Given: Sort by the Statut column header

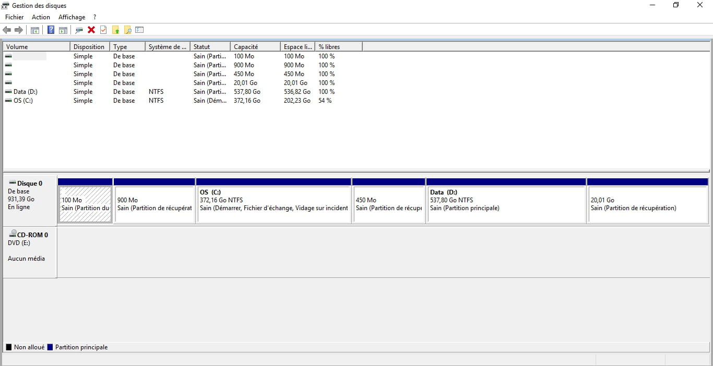Looking at the screenshot, I should click(x=210, y=47).
